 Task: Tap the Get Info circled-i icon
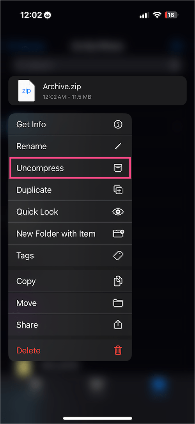click(118, 124)
